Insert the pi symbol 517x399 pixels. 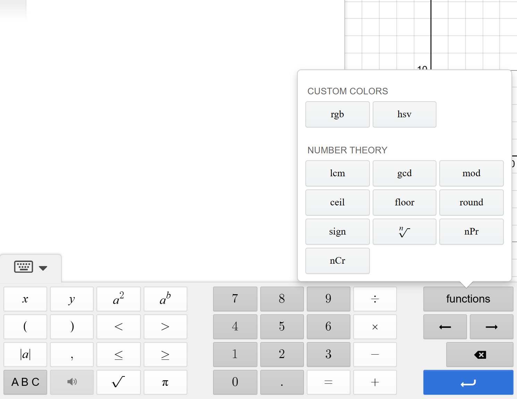(x=165, y=382)
